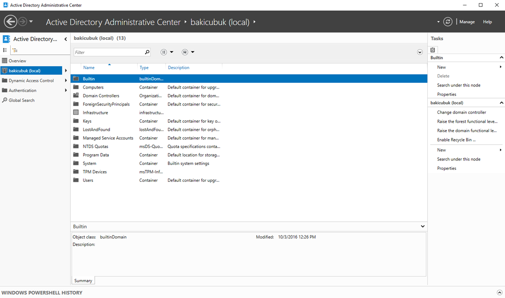Image resolution: width=505 pixels, height=298 pixels.
Task: Open Authentication in the navigation pane
Action: tap(23, 90)
